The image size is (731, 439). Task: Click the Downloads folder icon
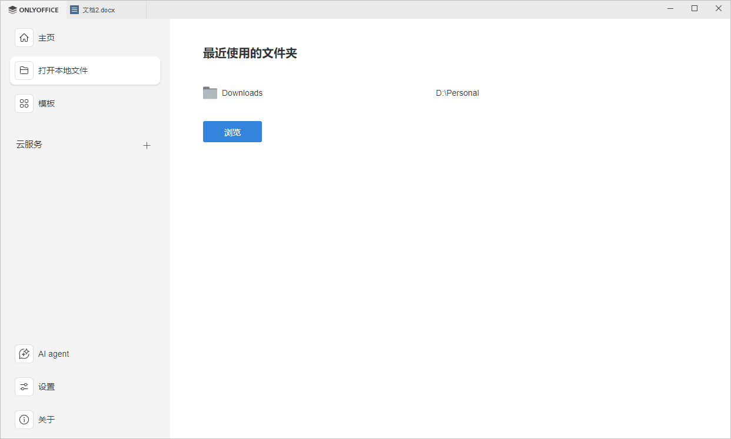point(210,92)
